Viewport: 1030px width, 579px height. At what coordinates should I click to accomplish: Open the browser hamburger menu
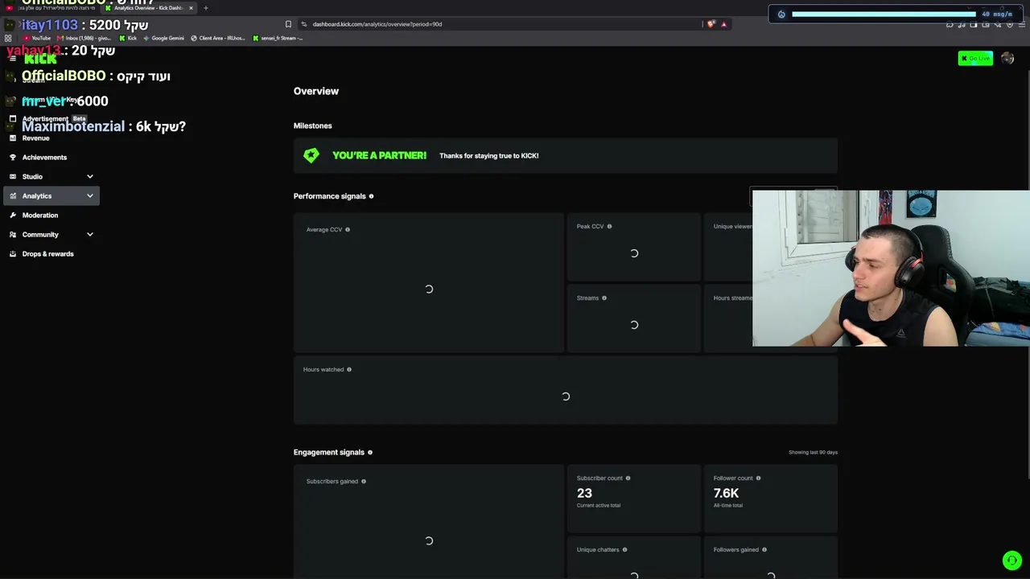[x=1022, y=24]
